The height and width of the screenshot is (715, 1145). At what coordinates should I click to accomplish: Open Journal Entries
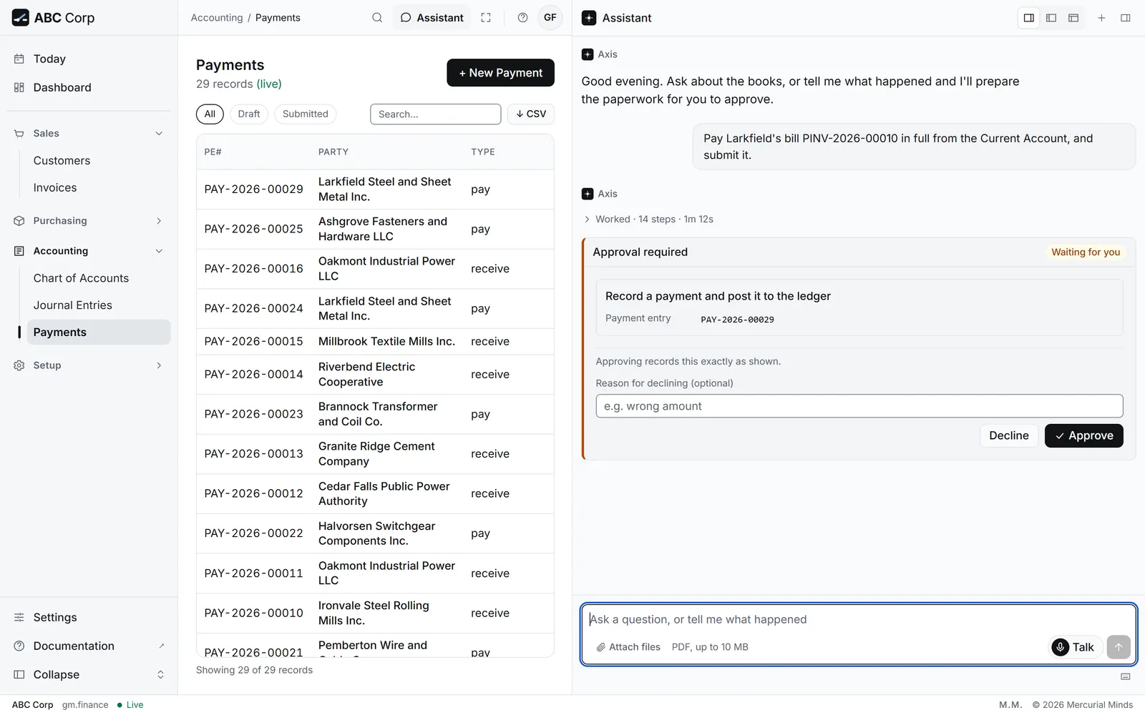coord(99,305)
